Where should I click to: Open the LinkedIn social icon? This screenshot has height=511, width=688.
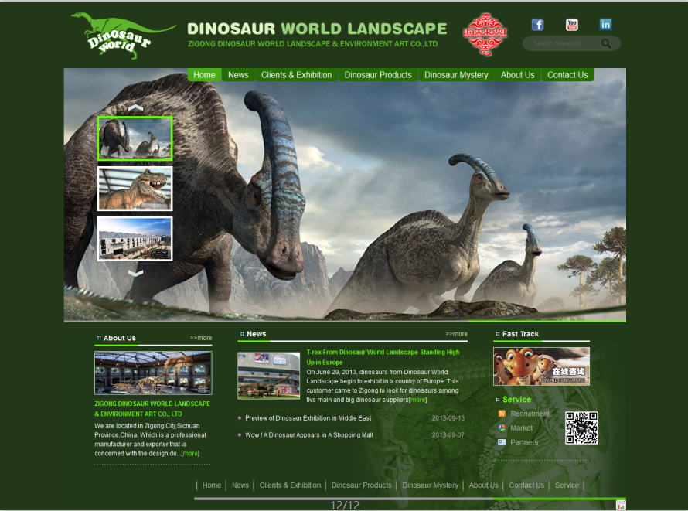[x=605, y=25]
